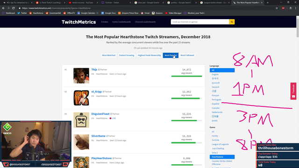The height and width of the screenshot is (168, 299).
Task: Open Channel Leaderboards nav item
Action: (145, 22)
